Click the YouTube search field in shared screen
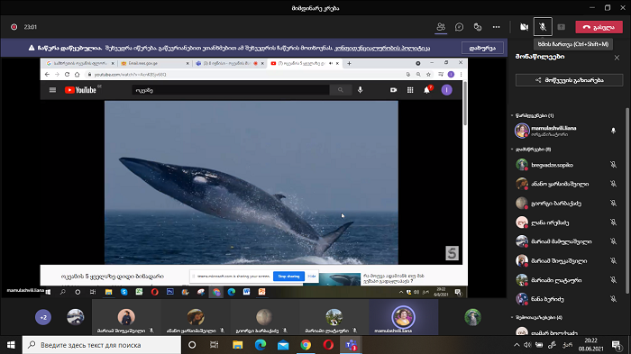Image resolution: width=631 pixels, height=354 pixels. pos(231,90)
